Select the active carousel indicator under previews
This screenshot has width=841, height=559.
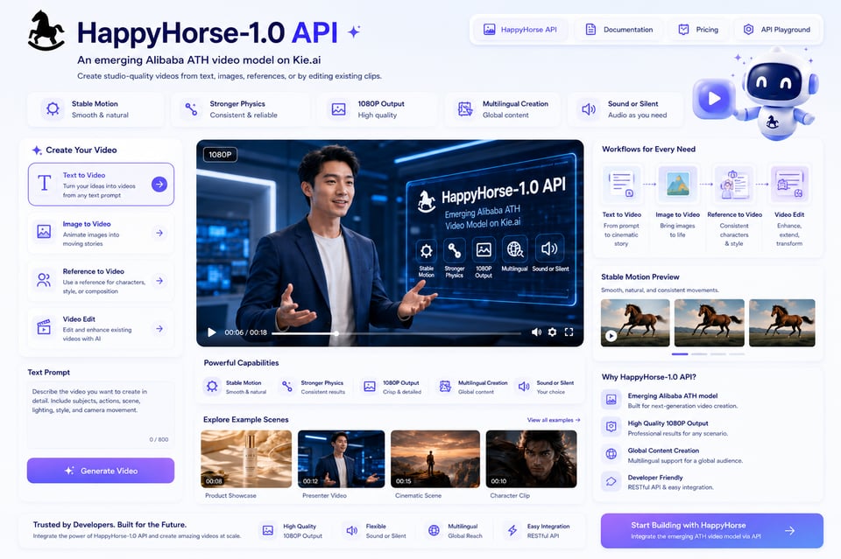(x=680, y=354)
